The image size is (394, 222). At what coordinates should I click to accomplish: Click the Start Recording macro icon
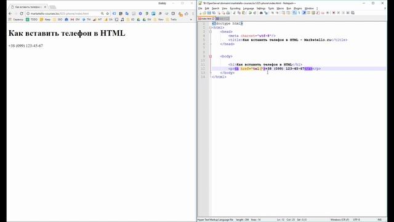[x=334, y=13]
